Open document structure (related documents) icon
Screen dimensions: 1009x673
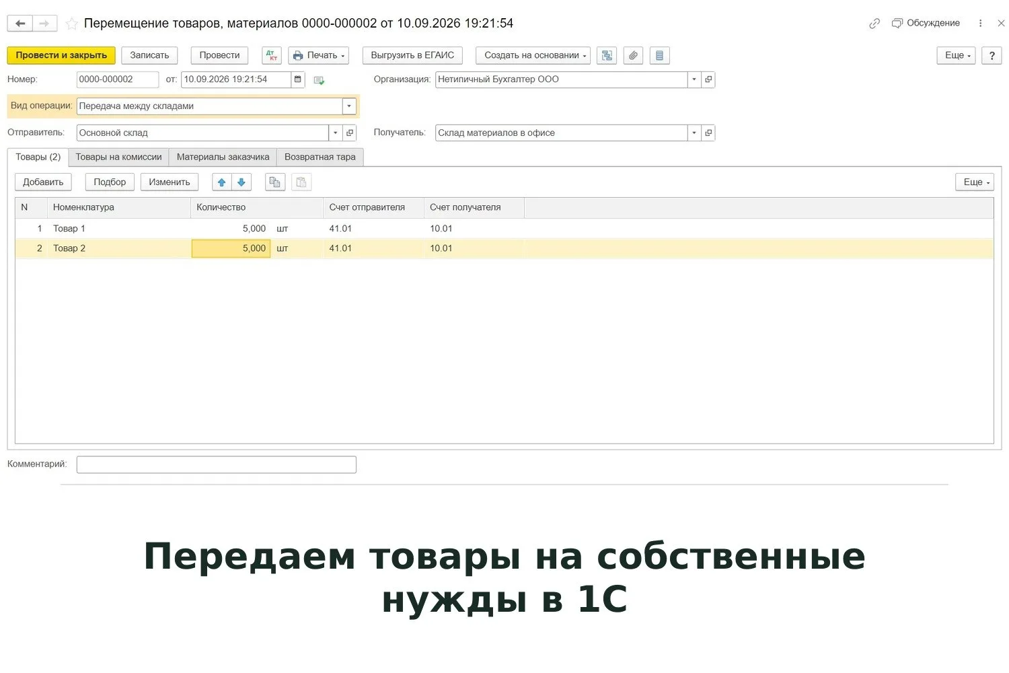click(607, 55)
